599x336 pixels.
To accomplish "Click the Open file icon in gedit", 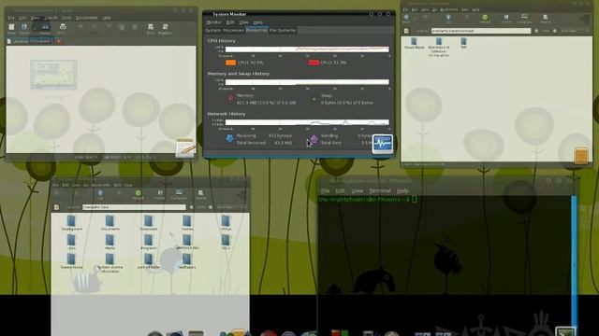I will pos(23,27).
